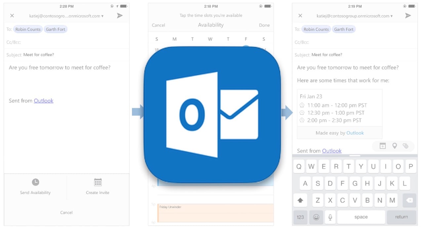This screenshot has height=229, width=423.
Task: Cancel the Availability picker in the middle screen
Action: coord(158,25)
